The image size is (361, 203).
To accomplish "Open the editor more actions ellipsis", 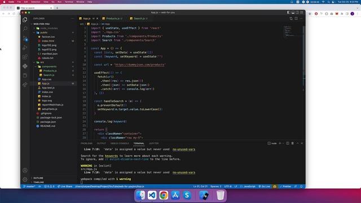I will click(x=301, y=19).
